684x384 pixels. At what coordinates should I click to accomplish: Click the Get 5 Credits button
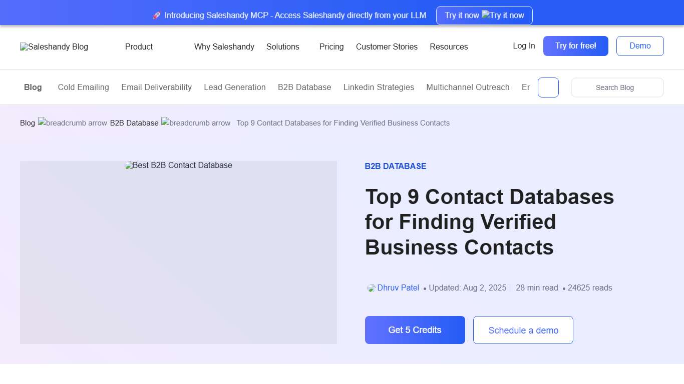click(415, 330)
